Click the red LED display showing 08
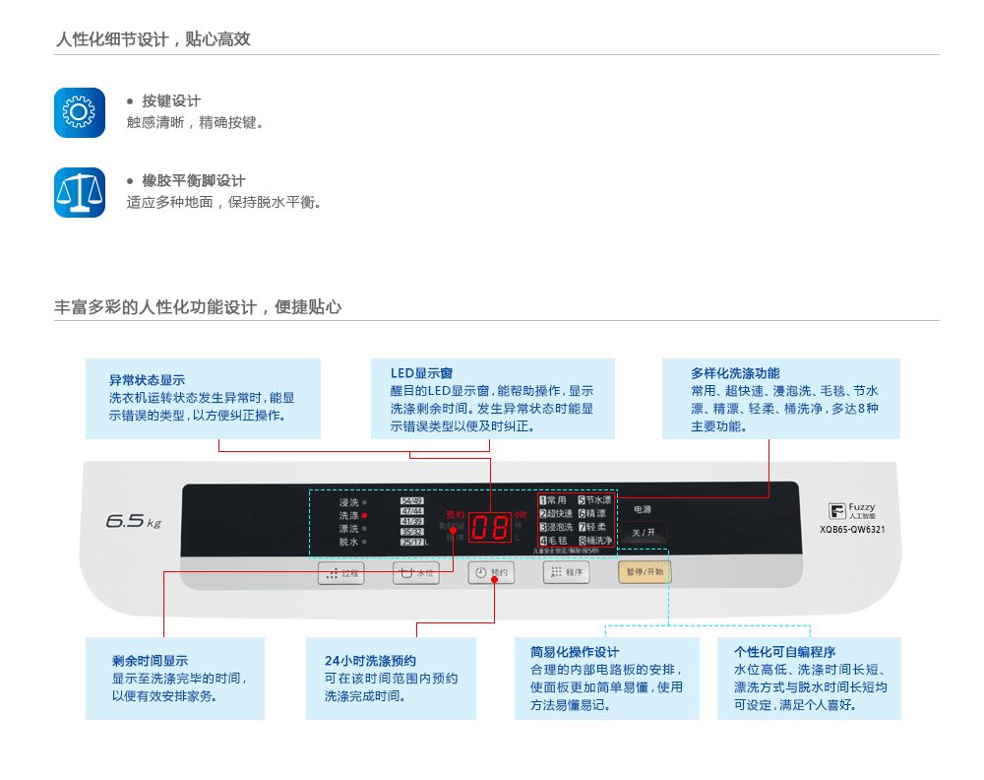The height and width of the screenshot is (780, 984). tap(489, 527)
